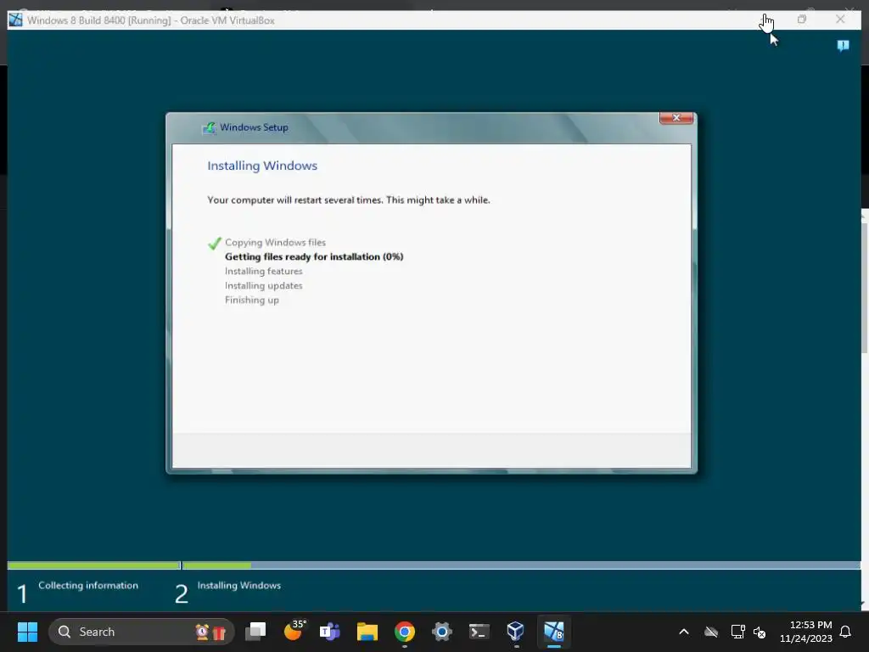Click the Installing Windows heading
The width and height of the screenshot is (869, 652).
point(262,166)
